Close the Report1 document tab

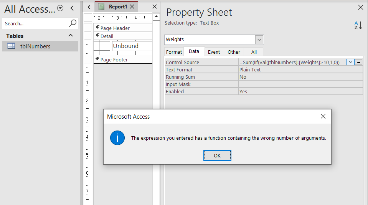132,7
